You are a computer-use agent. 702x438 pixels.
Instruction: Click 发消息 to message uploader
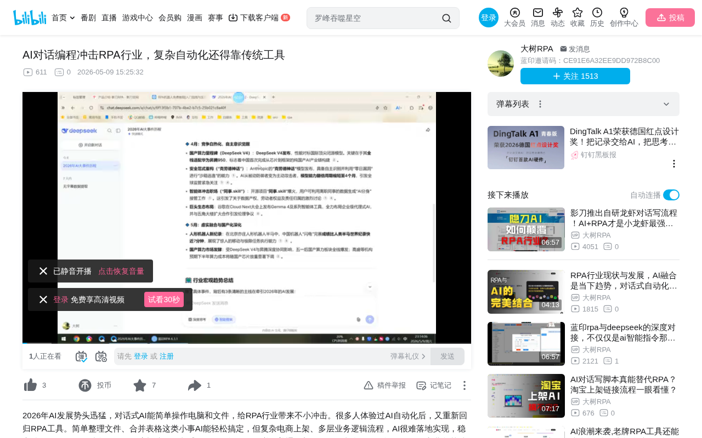tap(575, 49)
